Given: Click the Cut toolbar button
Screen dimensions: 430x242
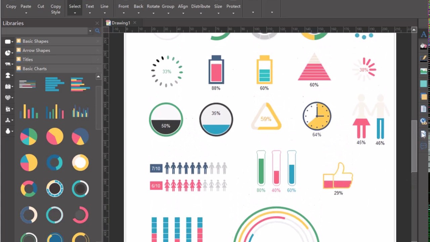Looking at the screenshot, I should coord(41,6).
